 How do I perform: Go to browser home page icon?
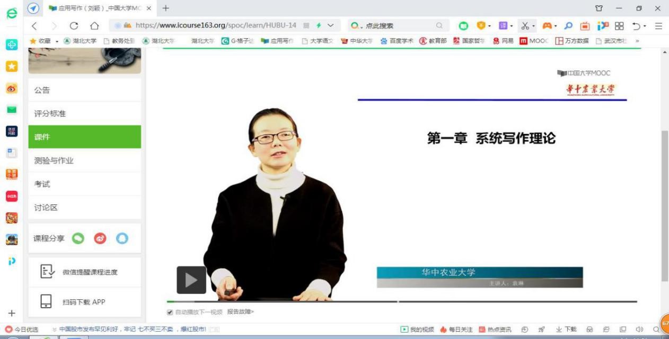94,25
